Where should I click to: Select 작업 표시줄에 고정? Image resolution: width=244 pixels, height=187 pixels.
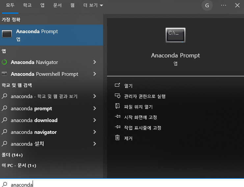click(x=143, y=128)
